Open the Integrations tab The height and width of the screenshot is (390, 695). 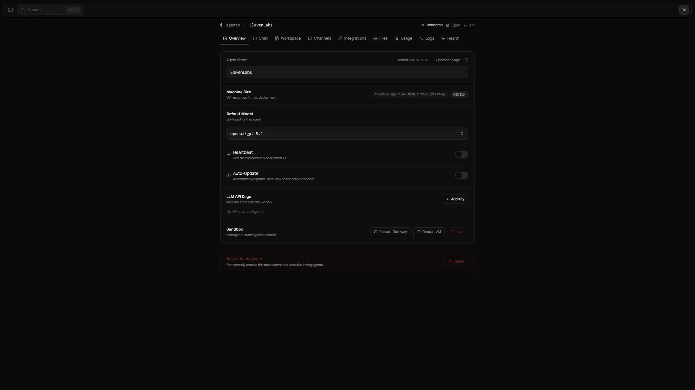[x=352, y=38]
